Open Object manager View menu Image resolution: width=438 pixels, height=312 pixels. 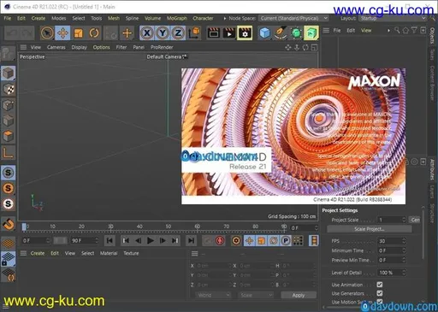point(366,30)
